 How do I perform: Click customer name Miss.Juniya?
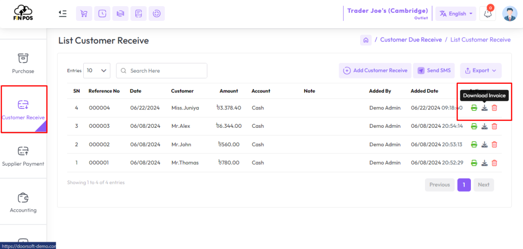tap(185, 108)
